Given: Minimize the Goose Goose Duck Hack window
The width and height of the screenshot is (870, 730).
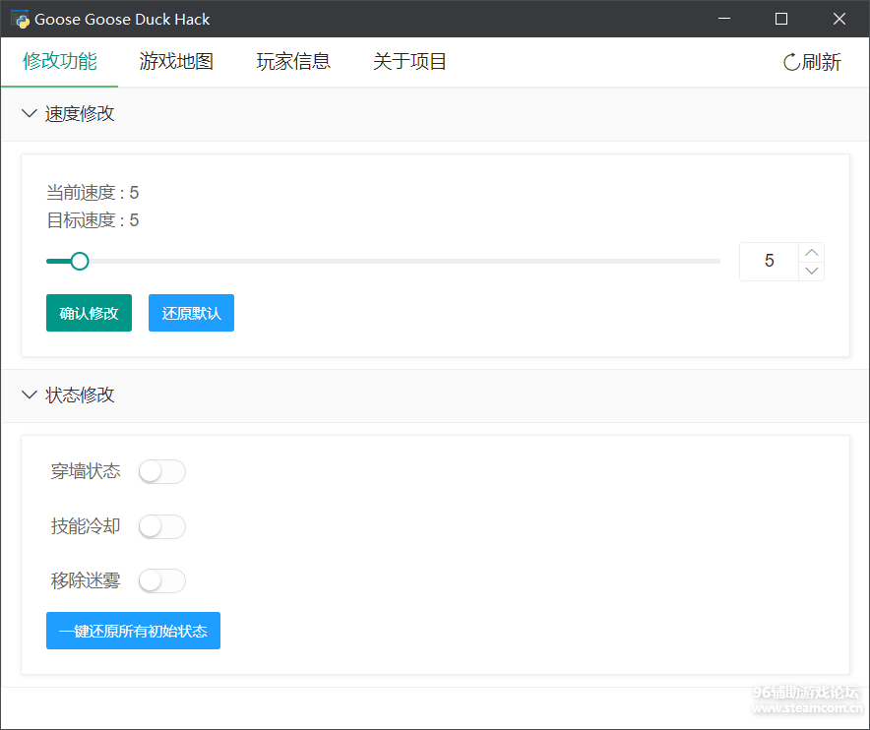Looking at the screenshot, I should pyautogui.click(x=724, y=19).
